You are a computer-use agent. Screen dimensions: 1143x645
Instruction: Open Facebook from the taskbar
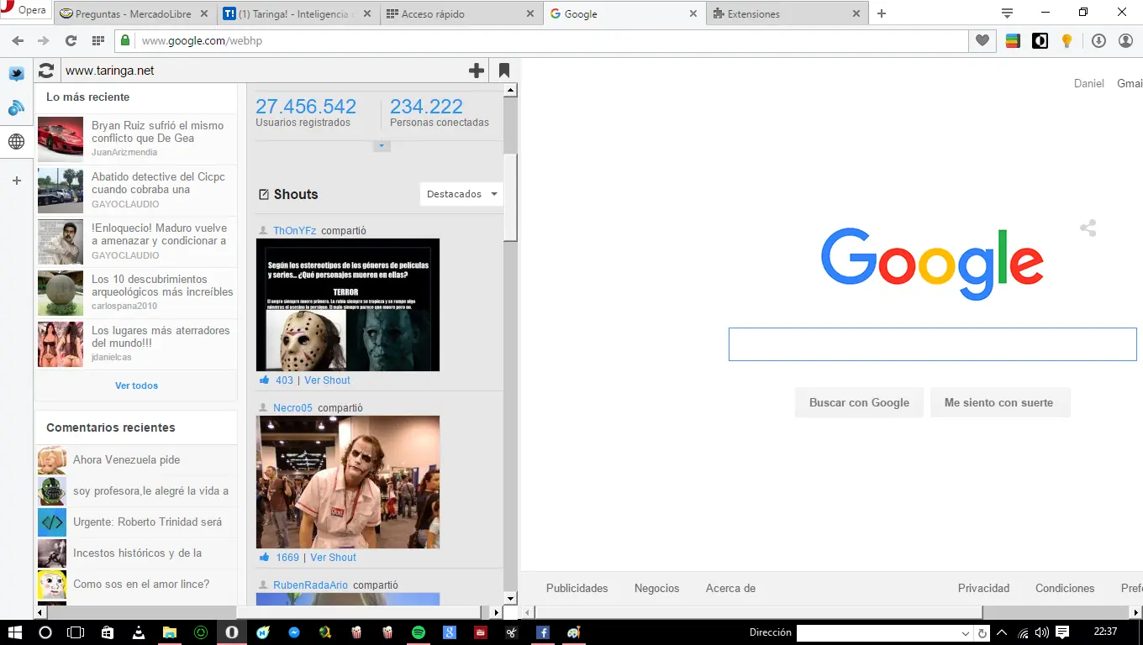tap(542, 632)
